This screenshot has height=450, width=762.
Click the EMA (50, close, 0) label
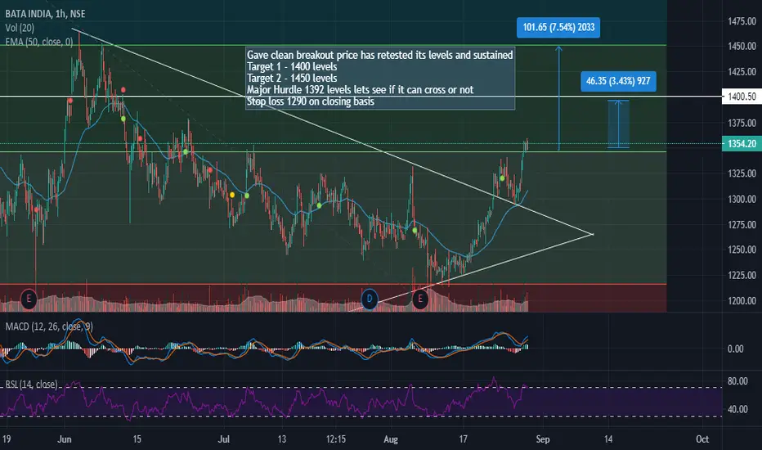pos(39,42)
